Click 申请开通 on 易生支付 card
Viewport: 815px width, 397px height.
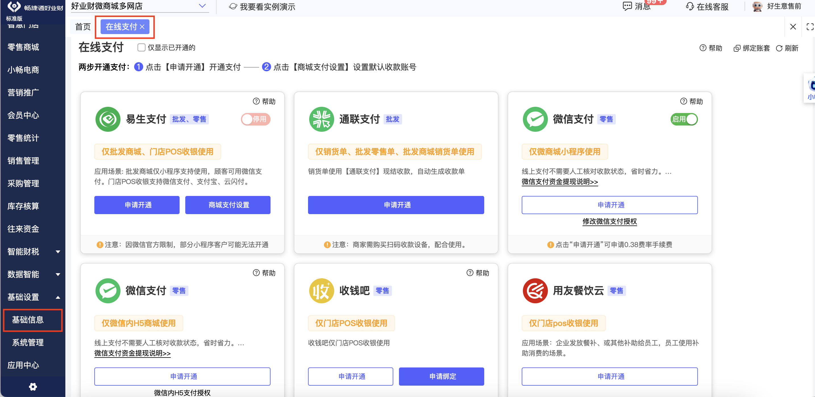point(137,205)
